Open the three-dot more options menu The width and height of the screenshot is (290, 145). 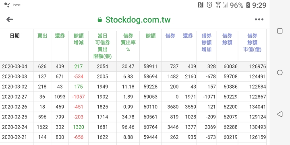[x=259, y=19]
